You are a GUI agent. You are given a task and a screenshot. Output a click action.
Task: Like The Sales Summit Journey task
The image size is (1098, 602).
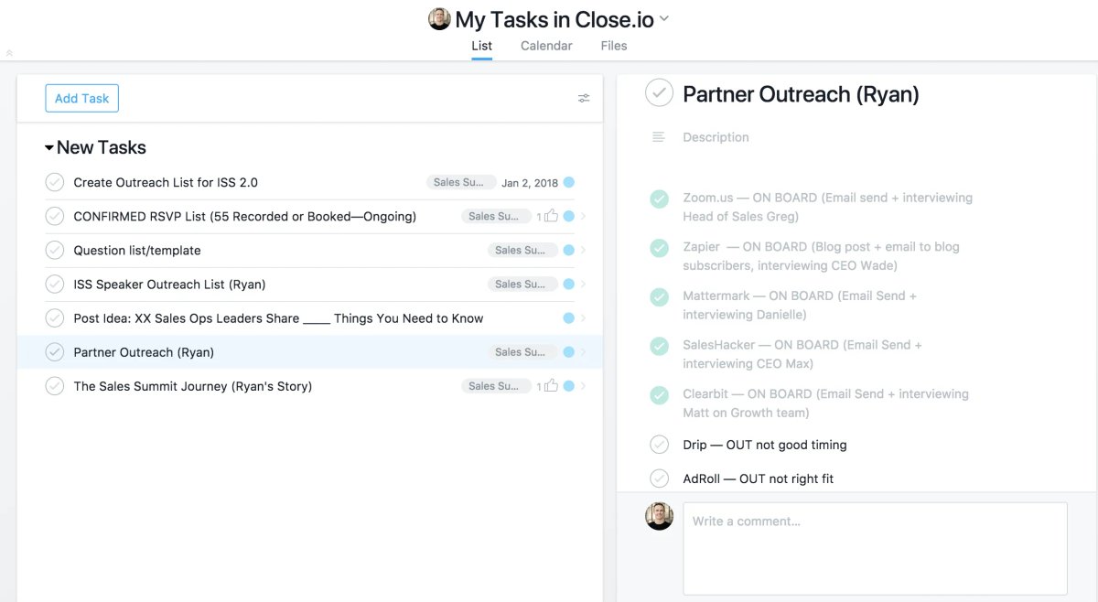[x=550, y=386]
